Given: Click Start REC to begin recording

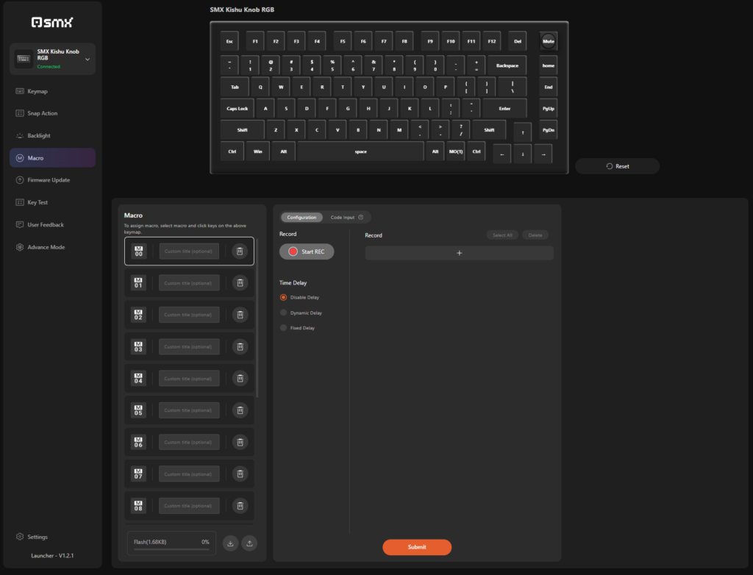Looking at the screenshot, I should click(x=307, y=251).
